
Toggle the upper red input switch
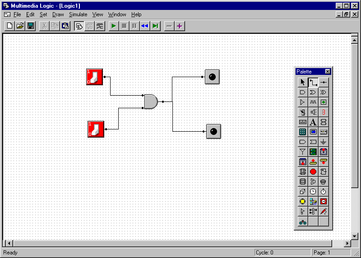point(95,77)
